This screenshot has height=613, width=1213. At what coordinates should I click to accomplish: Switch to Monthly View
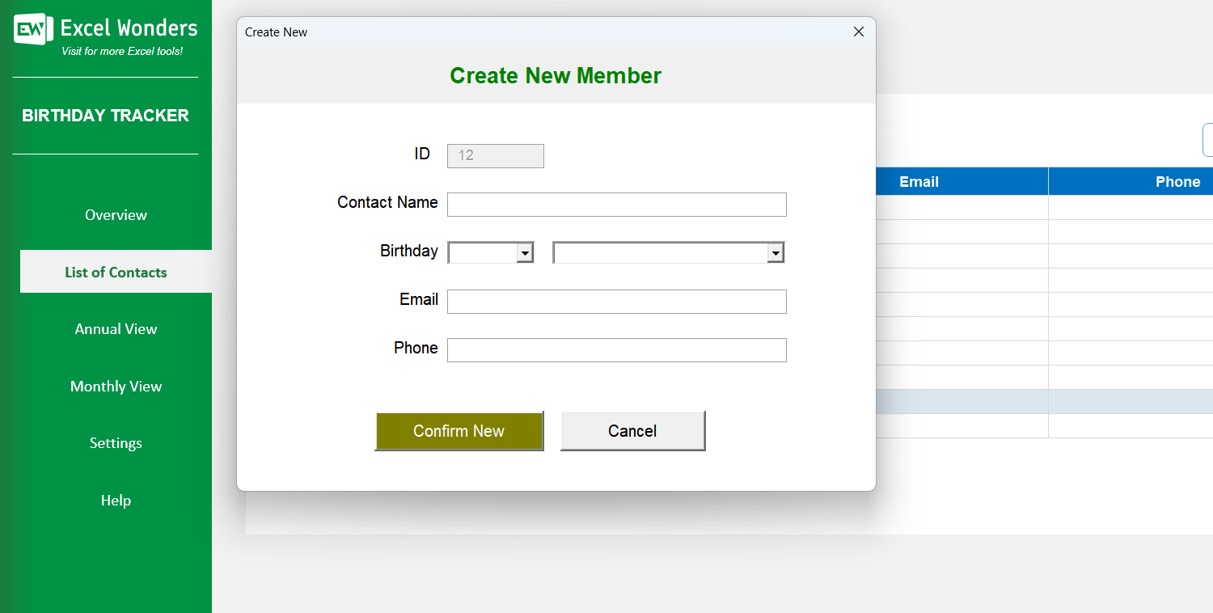point(116,387)
